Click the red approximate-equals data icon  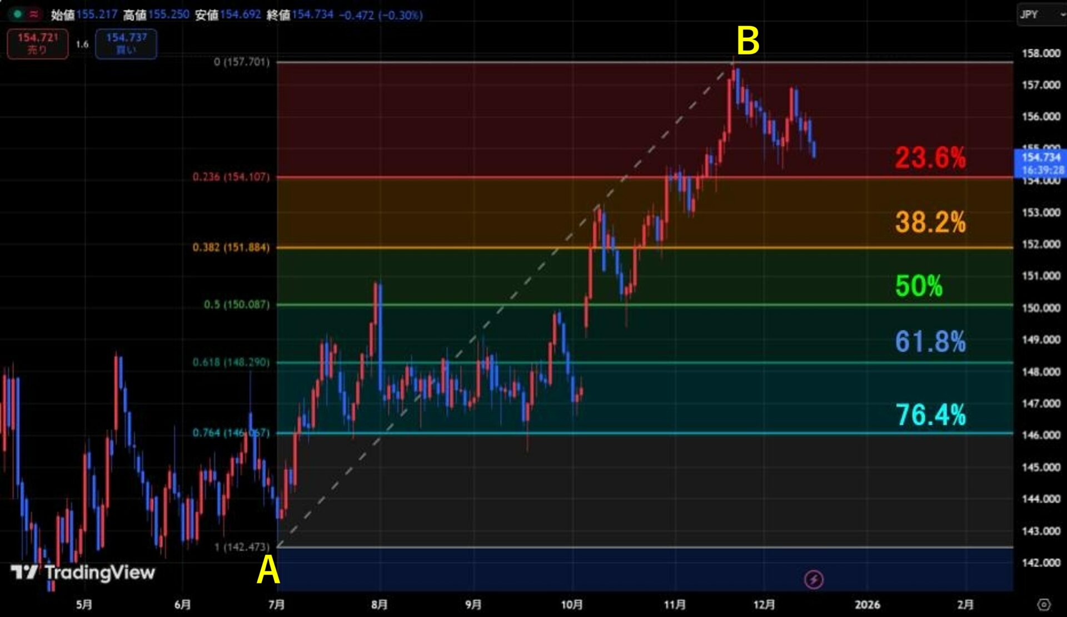pyautogui.click(x=33, y=14)
